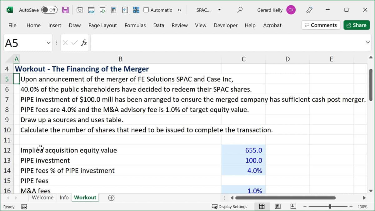
Task: Click the 'Workout - The Financing of the Merger' heading
Action: pos(82,69)
